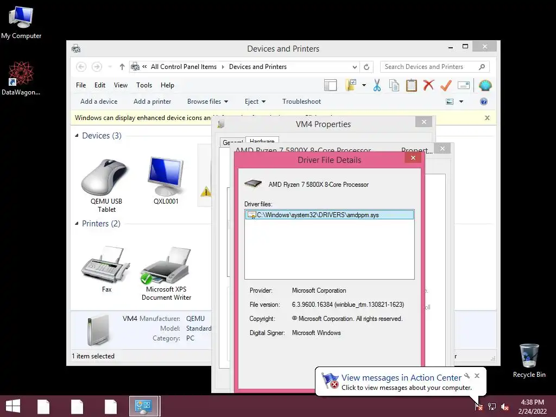Click the network tray icon

pos(492,406)
